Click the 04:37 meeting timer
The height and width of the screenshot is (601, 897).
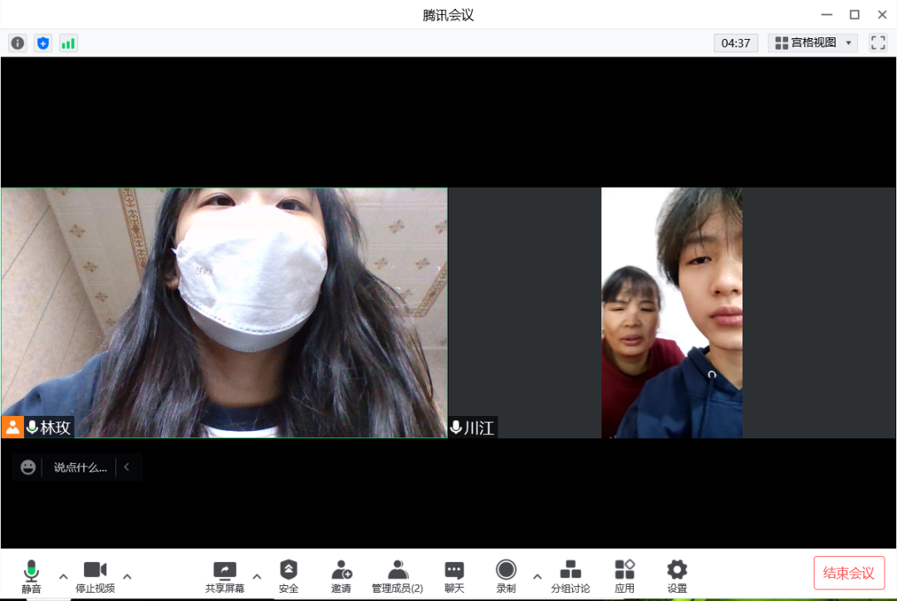click(x=736, y=43)
